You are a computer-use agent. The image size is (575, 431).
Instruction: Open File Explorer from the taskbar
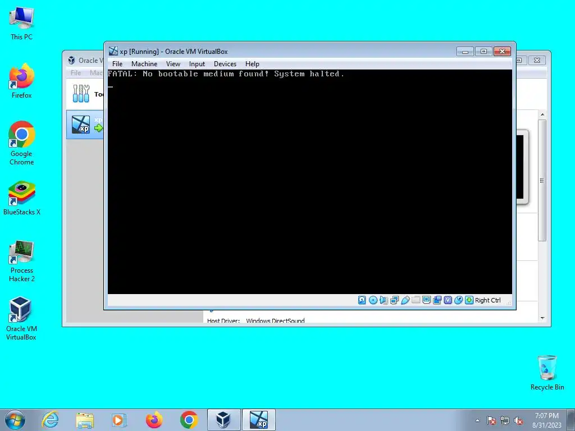(85, 420)
